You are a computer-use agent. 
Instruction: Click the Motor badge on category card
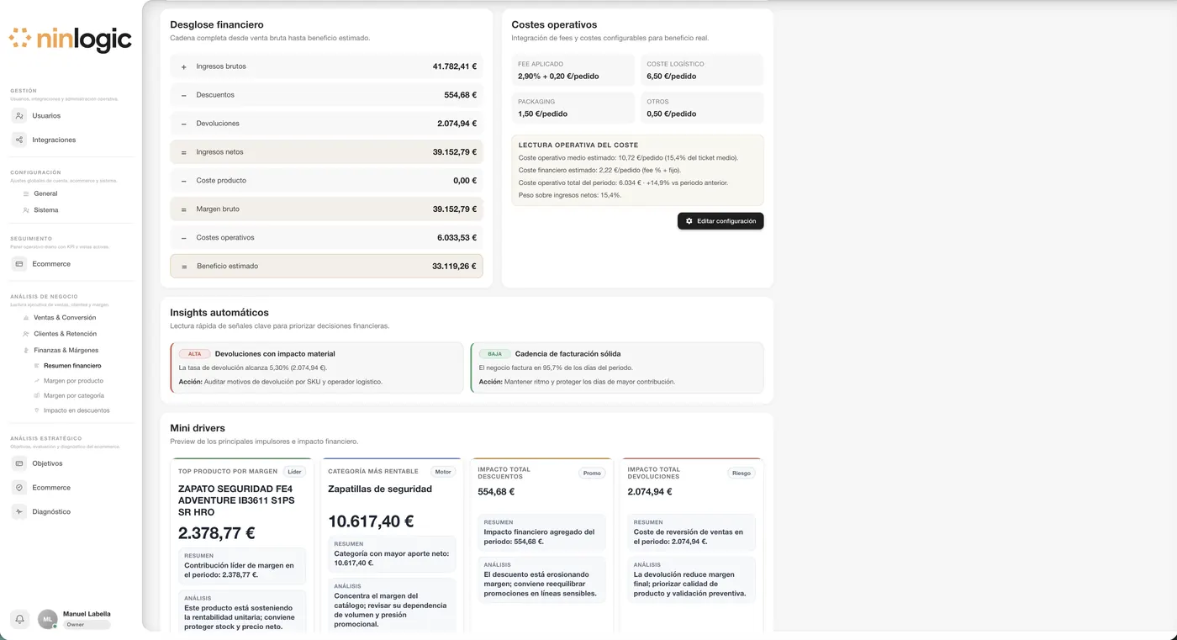443,472
